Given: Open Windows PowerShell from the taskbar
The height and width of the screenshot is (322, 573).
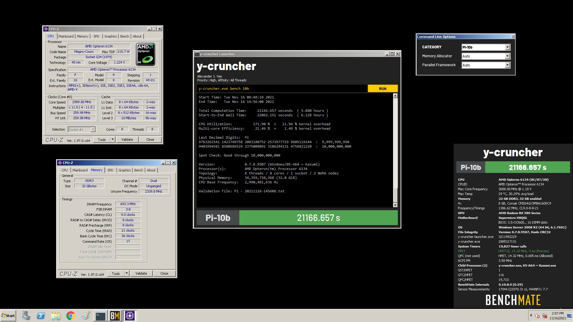Looking at the screenshot, I should pyautogui.click(x=41, y=316).
